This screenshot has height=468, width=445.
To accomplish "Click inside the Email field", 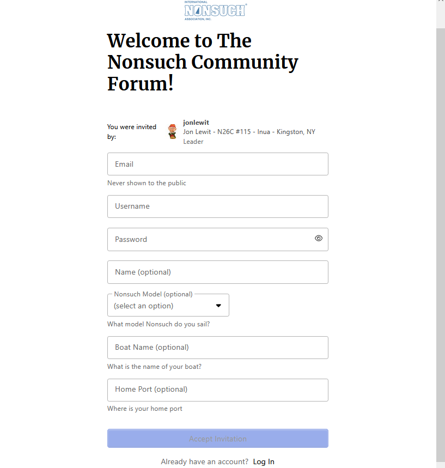I will click(x=217, y=164).
